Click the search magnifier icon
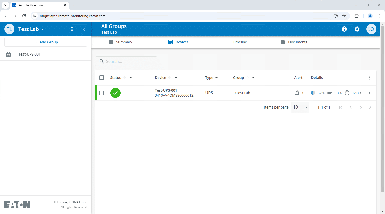The width and height of the screenshot is (385, 214). point(102,61)
